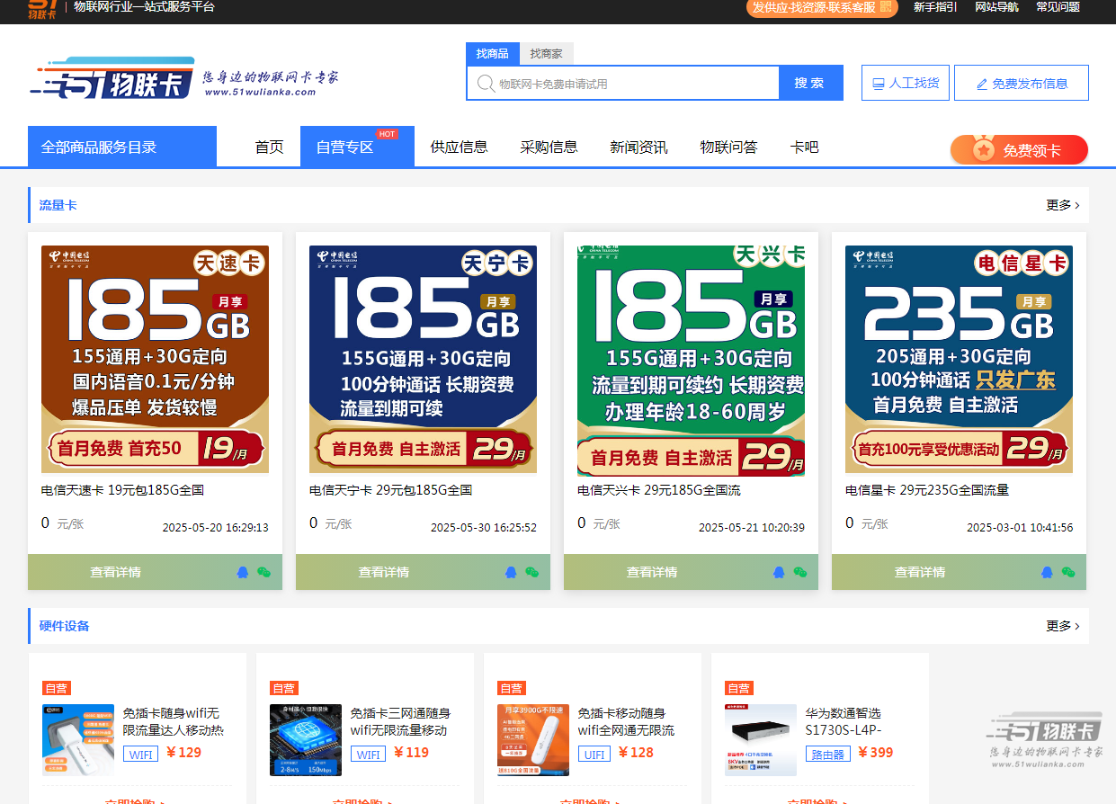
Task: Open the 常见问题 link
Action: click(1058, 7)
